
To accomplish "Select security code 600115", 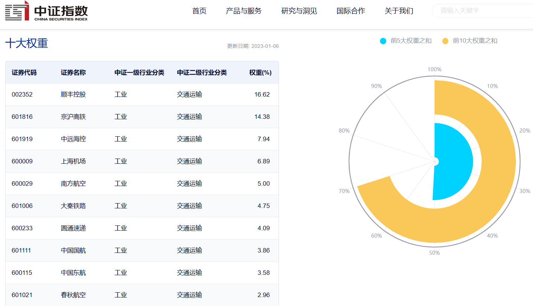I will (x=22, y=273).
